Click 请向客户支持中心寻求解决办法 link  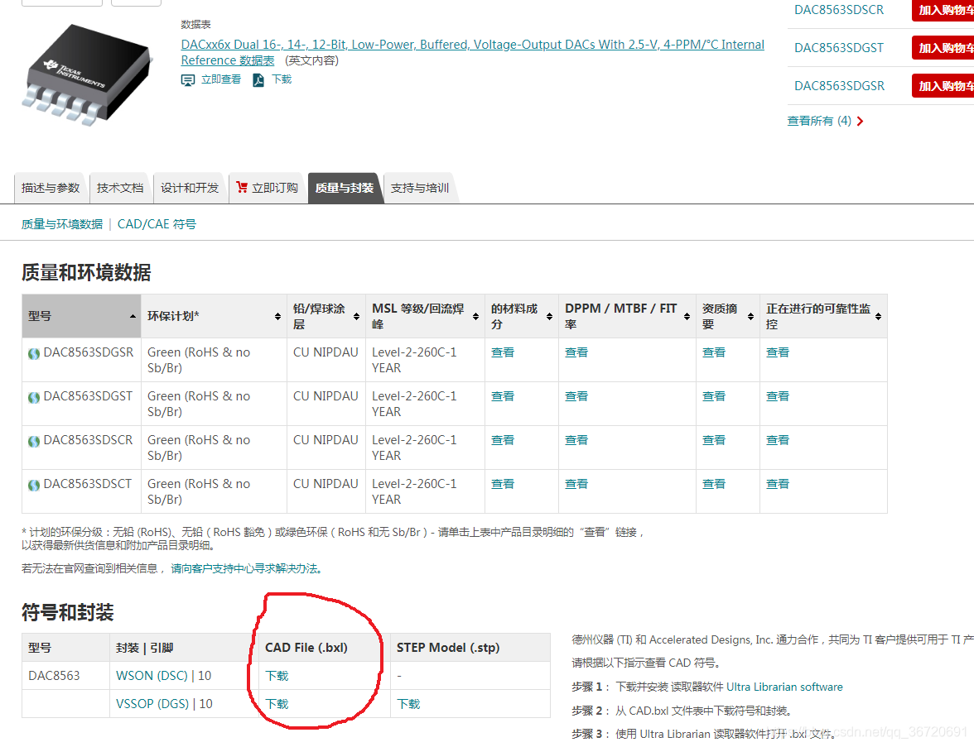(246, 568)
